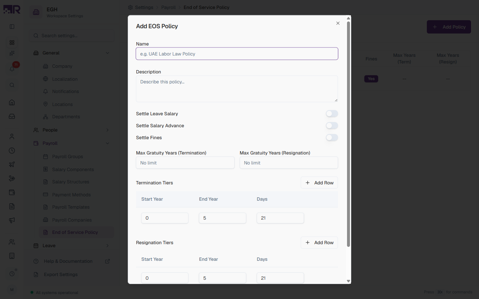This screenshot has width=479, height=299.
Task: Click the search magnifier in left rail
Action: pos(12,85)
